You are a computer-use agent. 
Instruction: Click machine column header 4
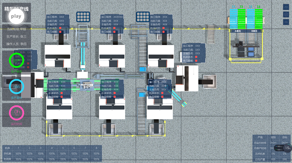(52, 148)
